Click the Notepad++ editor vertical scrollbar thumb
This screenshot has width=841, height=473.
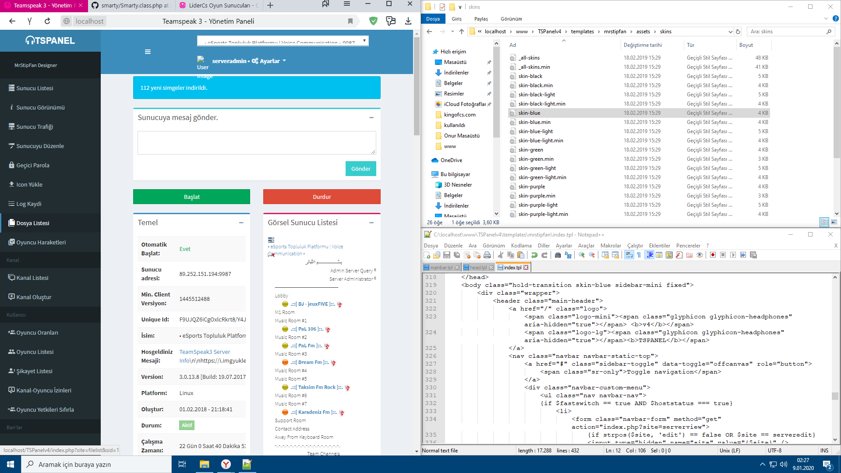point(835,396)
